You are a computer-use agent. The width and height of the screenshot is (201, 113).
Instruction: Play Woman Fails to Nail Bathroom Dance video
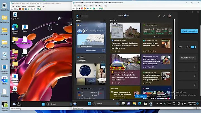(166, 44)
